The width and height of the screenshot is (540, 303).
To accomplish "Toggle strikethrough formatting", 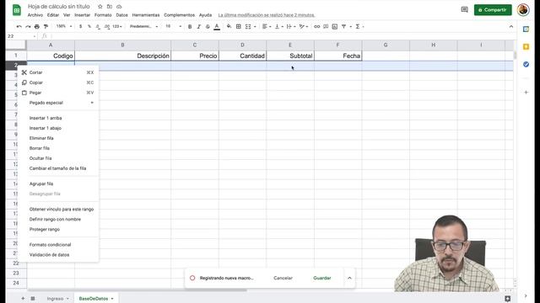I will pos(208,26).
